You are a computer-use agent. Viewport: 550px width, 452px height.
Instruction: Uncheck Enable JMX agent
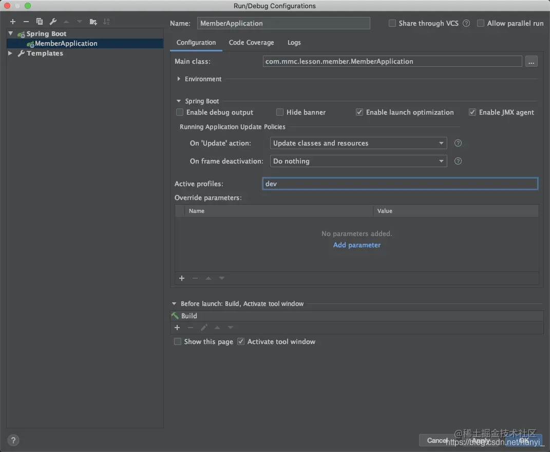click(472, 113)
